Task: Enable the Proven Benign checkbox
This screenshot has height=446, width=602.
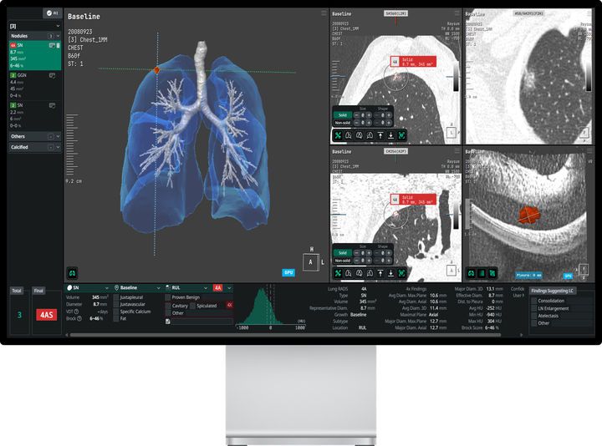Action: click(x=168, y=296)
